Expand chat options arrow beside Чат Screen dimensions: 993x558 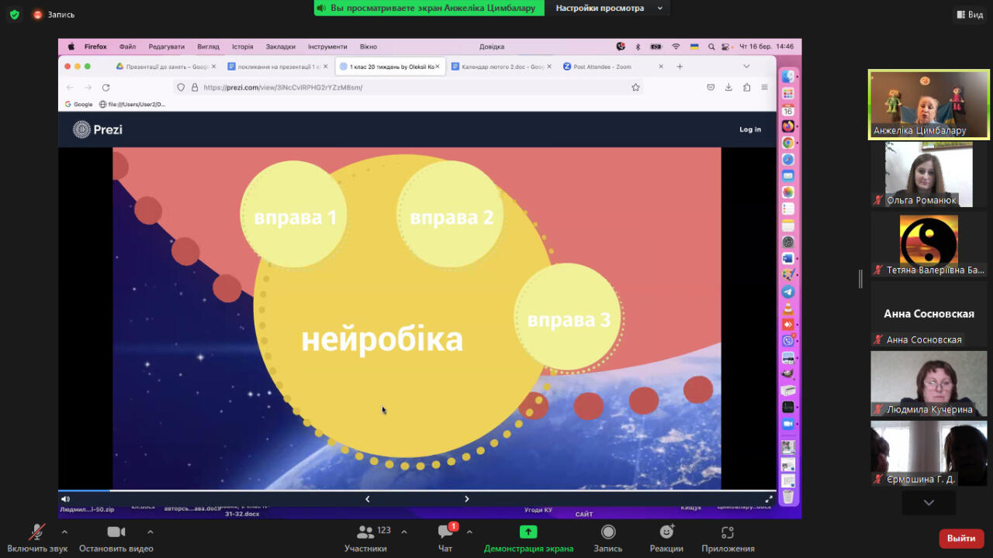(x=469, y=532)
